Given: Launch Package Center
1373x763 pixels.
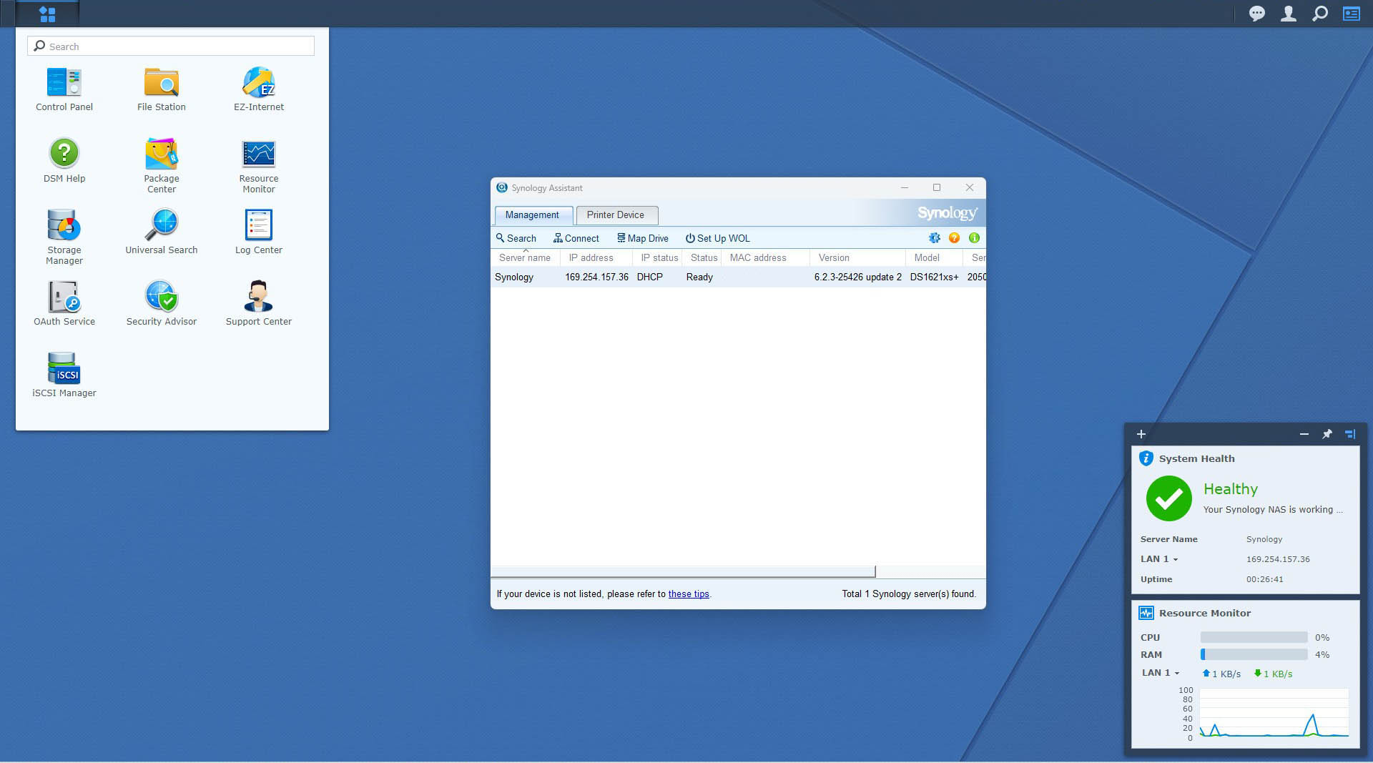Looking at the screenshot, I should (x=162, y=166).
